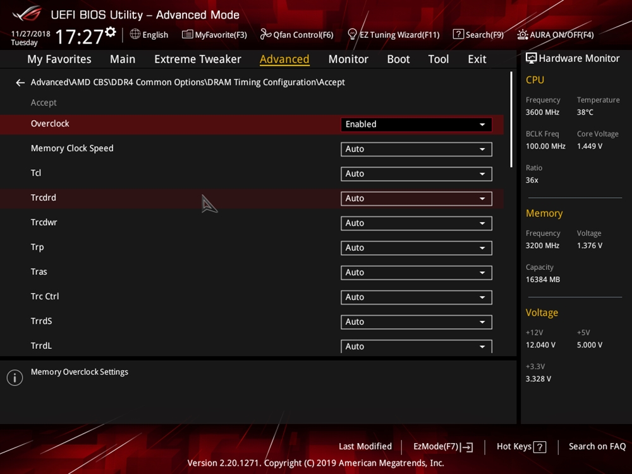Toggle AURA ON/OFF(F4)
This screenshot has width=632, height=474.
coord(556,35)
